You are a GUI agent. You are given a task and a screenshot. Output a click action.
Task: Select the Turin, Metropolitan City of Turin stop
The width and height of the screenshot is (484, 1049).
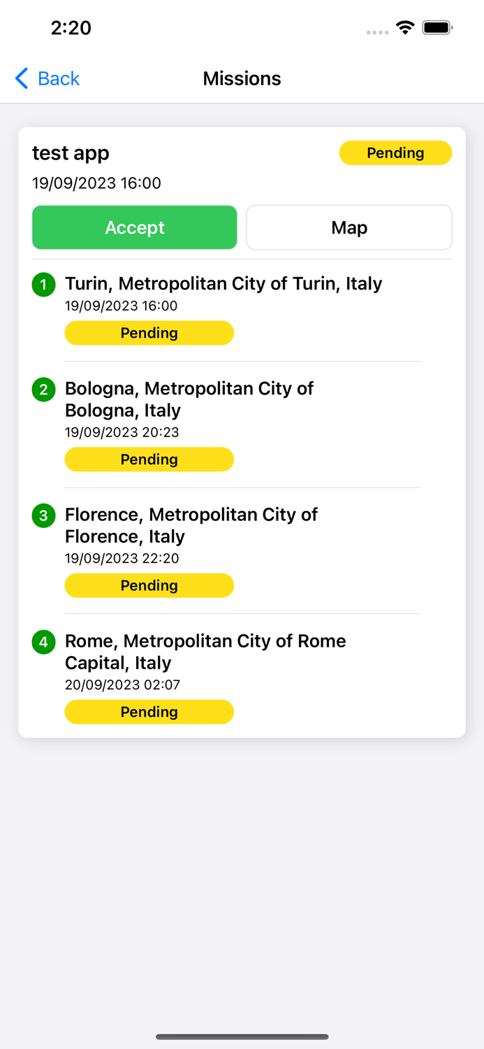click(x=223, y=283)
